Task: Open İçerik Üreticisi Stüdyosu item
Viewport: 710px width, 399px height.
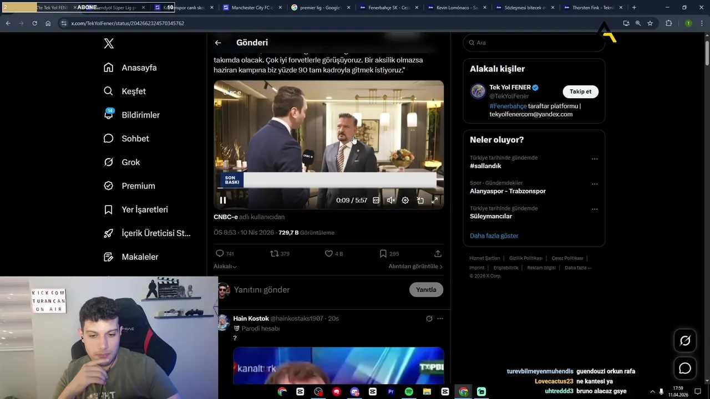Action: [x=148, y=233]
